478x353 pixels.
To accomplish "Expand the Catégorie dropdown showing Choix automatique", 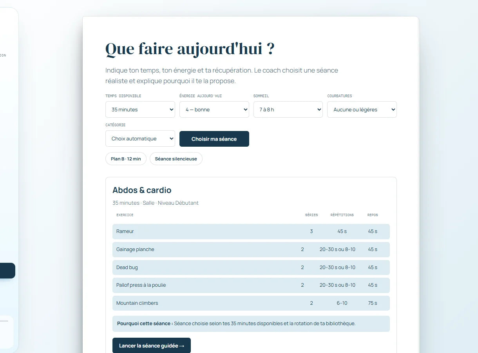I will pos(140,138).
